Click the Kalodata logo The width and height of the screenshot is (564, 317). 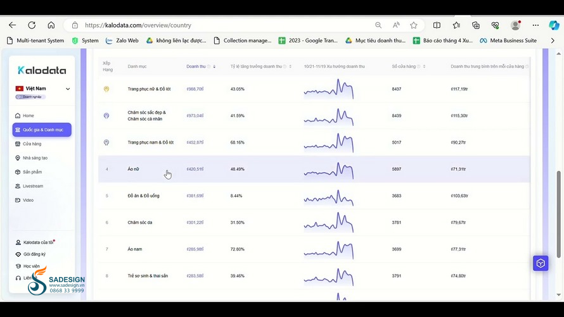pos(42,70)
